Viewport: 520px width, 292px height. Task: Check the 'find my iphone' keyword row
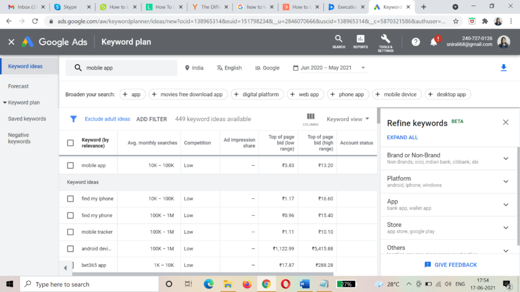(70, 199)
